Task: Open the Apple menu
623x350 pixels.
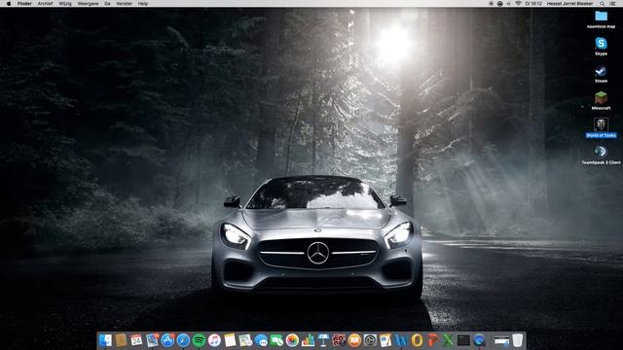Action: pyautogui.click(x=9, y=4)
